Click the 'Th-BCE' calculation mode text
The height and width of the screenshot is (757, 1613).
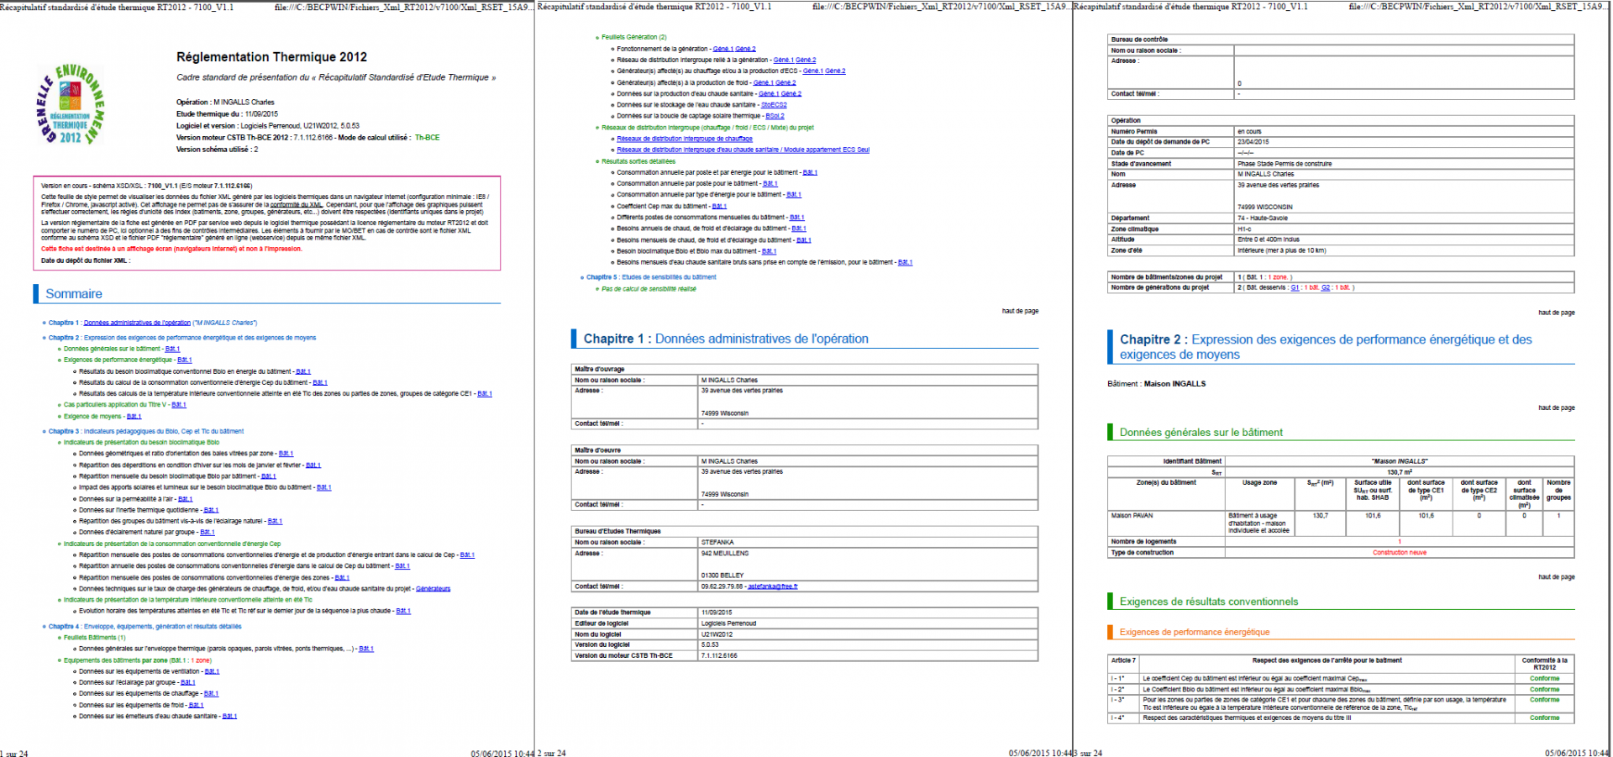pyautogui.click(x=427, y=138)
